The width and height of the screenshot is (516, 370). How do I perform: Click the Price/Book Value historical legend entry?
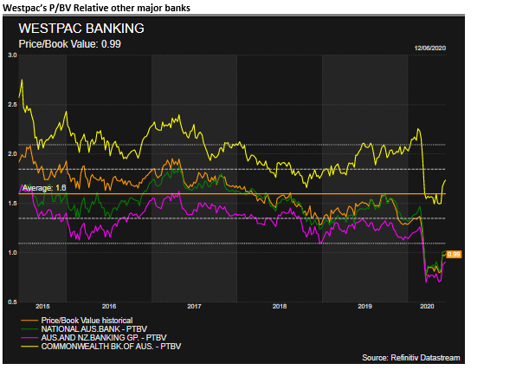[x=87, y=321]
